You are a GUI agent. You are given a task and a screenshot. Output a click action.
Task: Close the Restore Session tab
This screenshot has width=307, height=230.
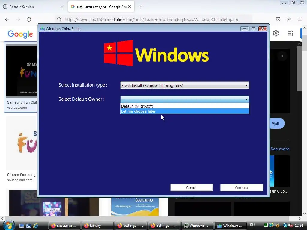(62, 7)
